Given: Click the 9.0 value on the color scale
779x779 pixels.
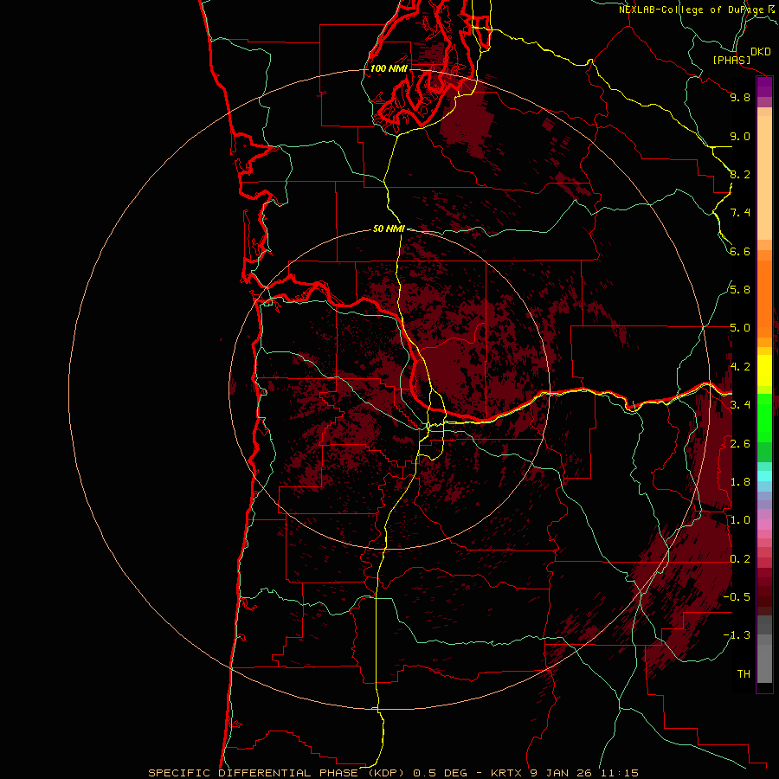Looking at the screenshot, I should [x=740, y=136].
